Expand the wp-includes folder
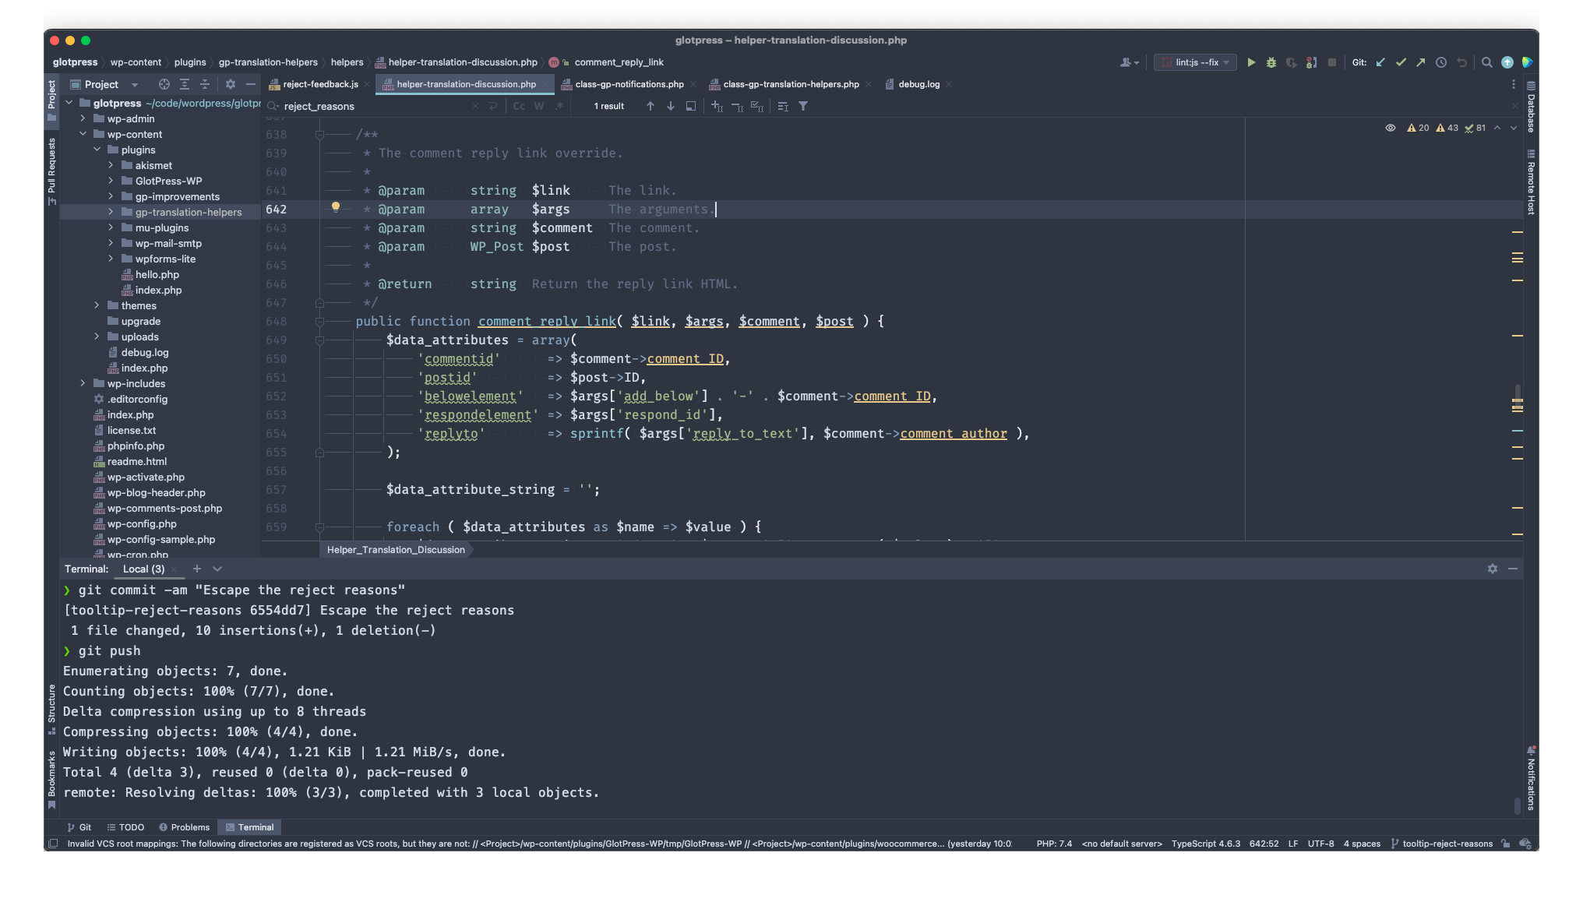This screenshot has width=1583, height=909. coord(83,383)
